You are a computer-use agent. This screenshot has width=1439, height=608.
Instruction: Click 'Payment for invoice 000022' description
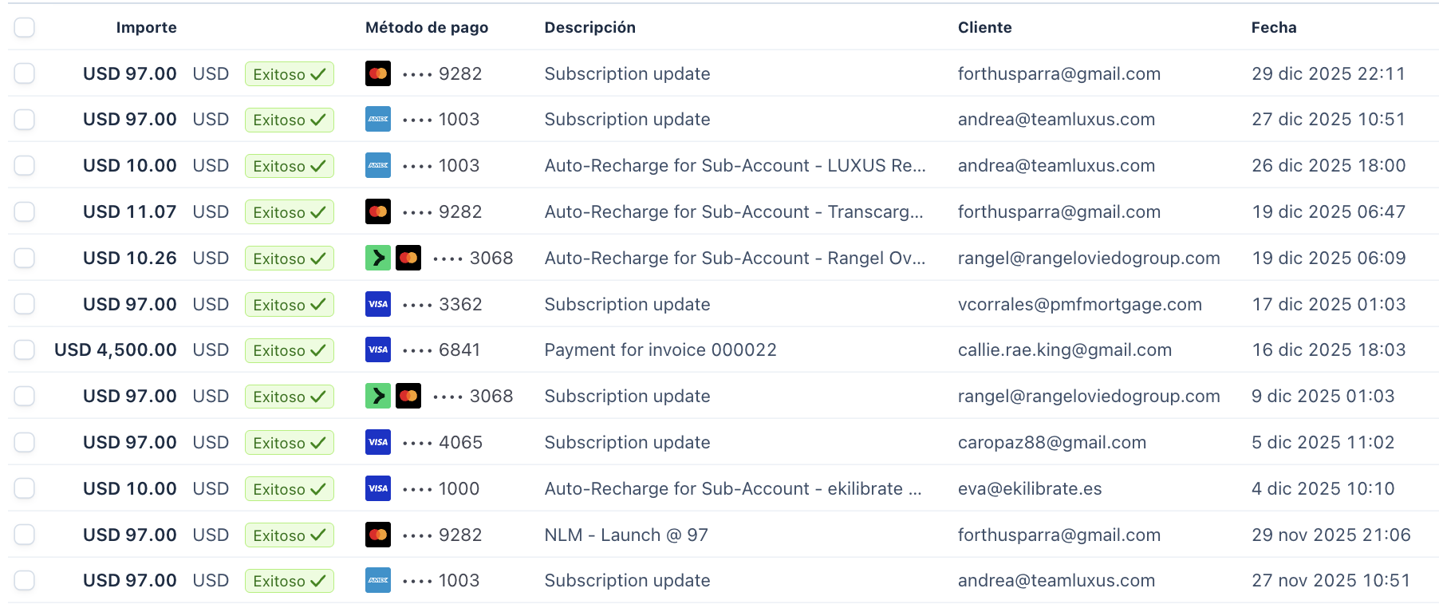660,349
